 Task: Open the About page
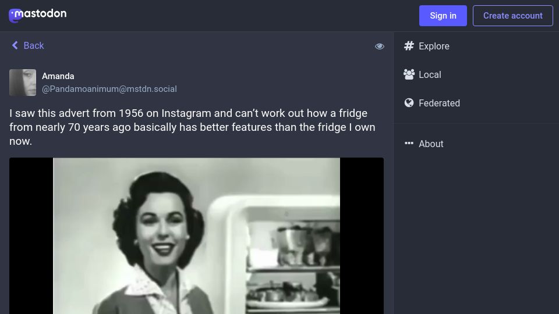coord(424,144)
